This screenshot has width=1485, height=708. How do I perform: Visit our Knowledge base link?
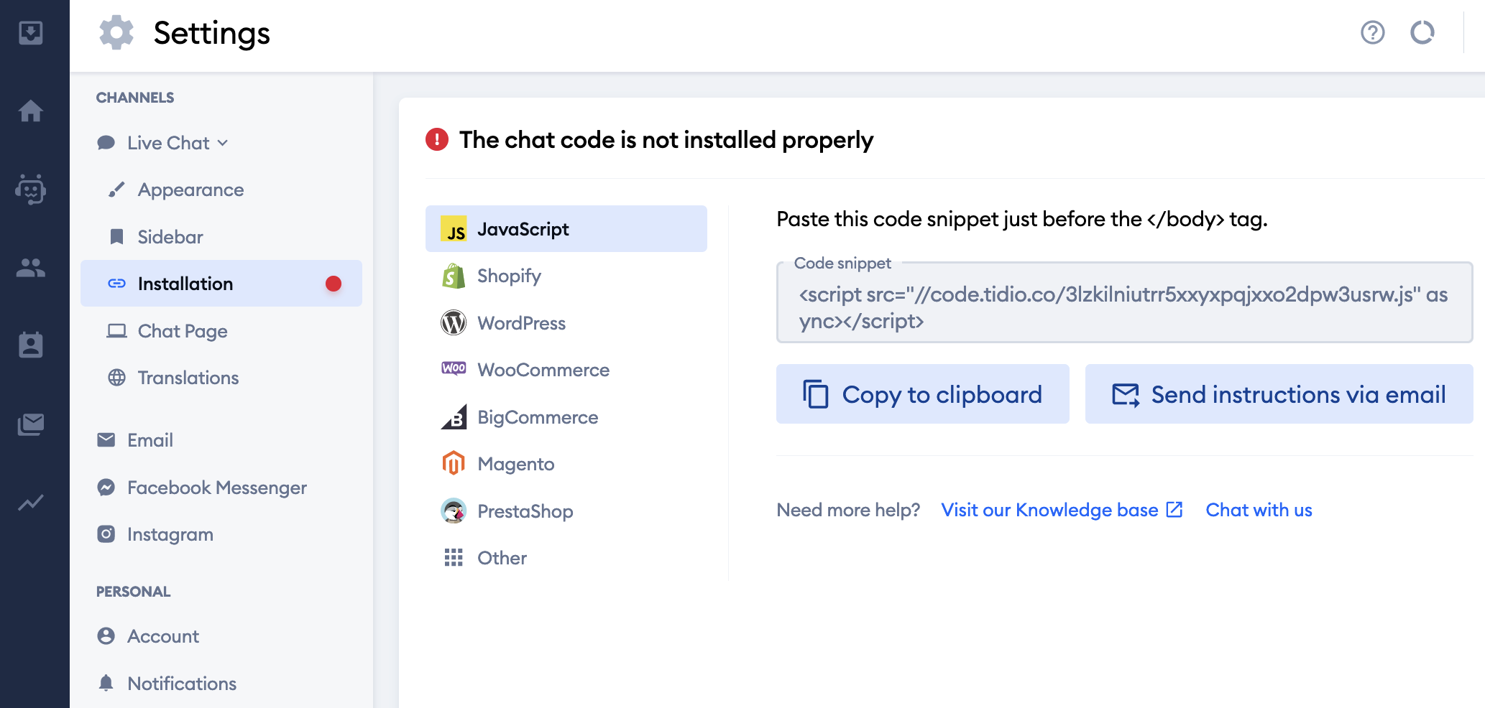coord(1062,510)
